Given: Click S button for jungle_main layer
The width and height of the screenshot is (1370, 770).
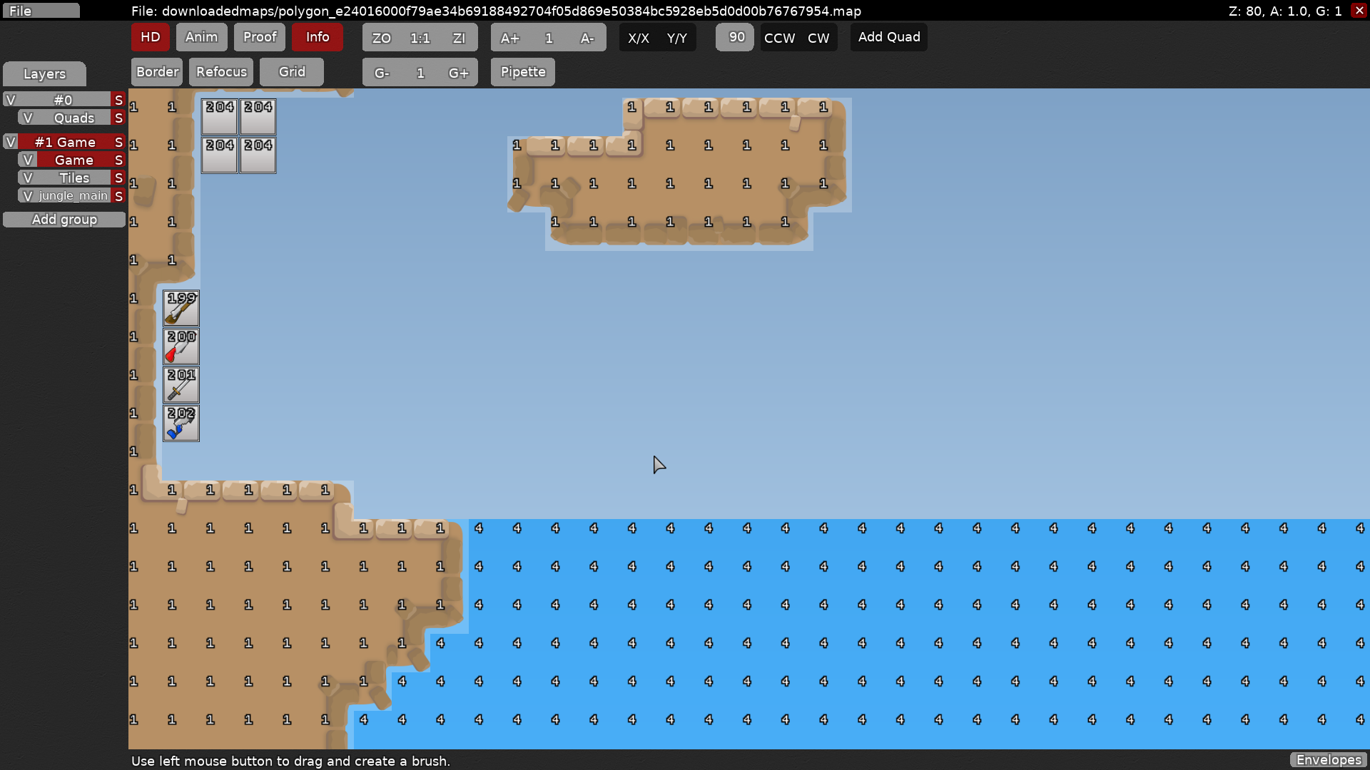Looking at the screenshot, I should [x=119, y=195].
